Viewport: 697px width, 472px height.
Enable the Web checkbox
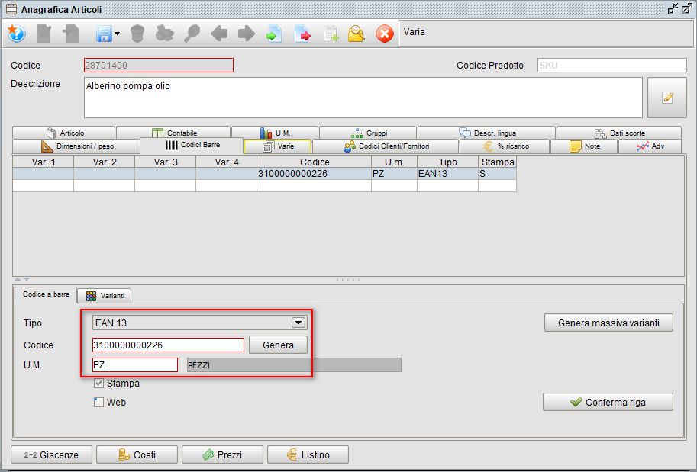(x=98, y=402)
